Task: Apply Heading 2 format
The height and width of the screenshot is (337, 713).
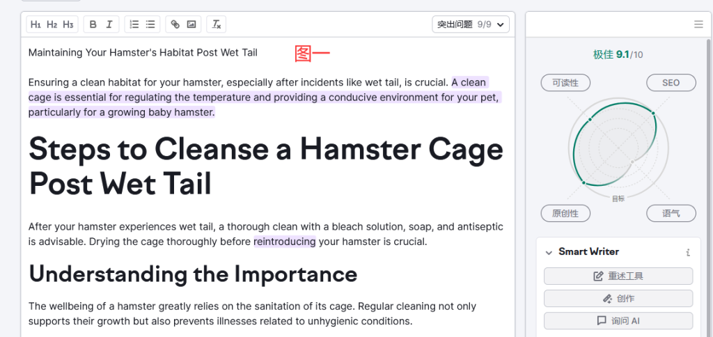Action: (52, 24)
